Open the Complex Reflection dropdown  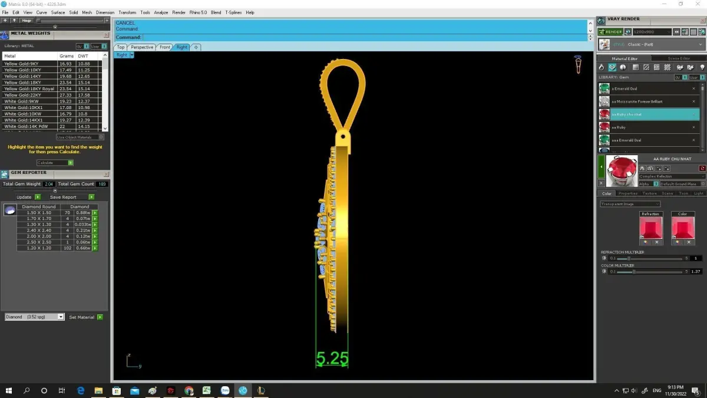pos(672,176)
